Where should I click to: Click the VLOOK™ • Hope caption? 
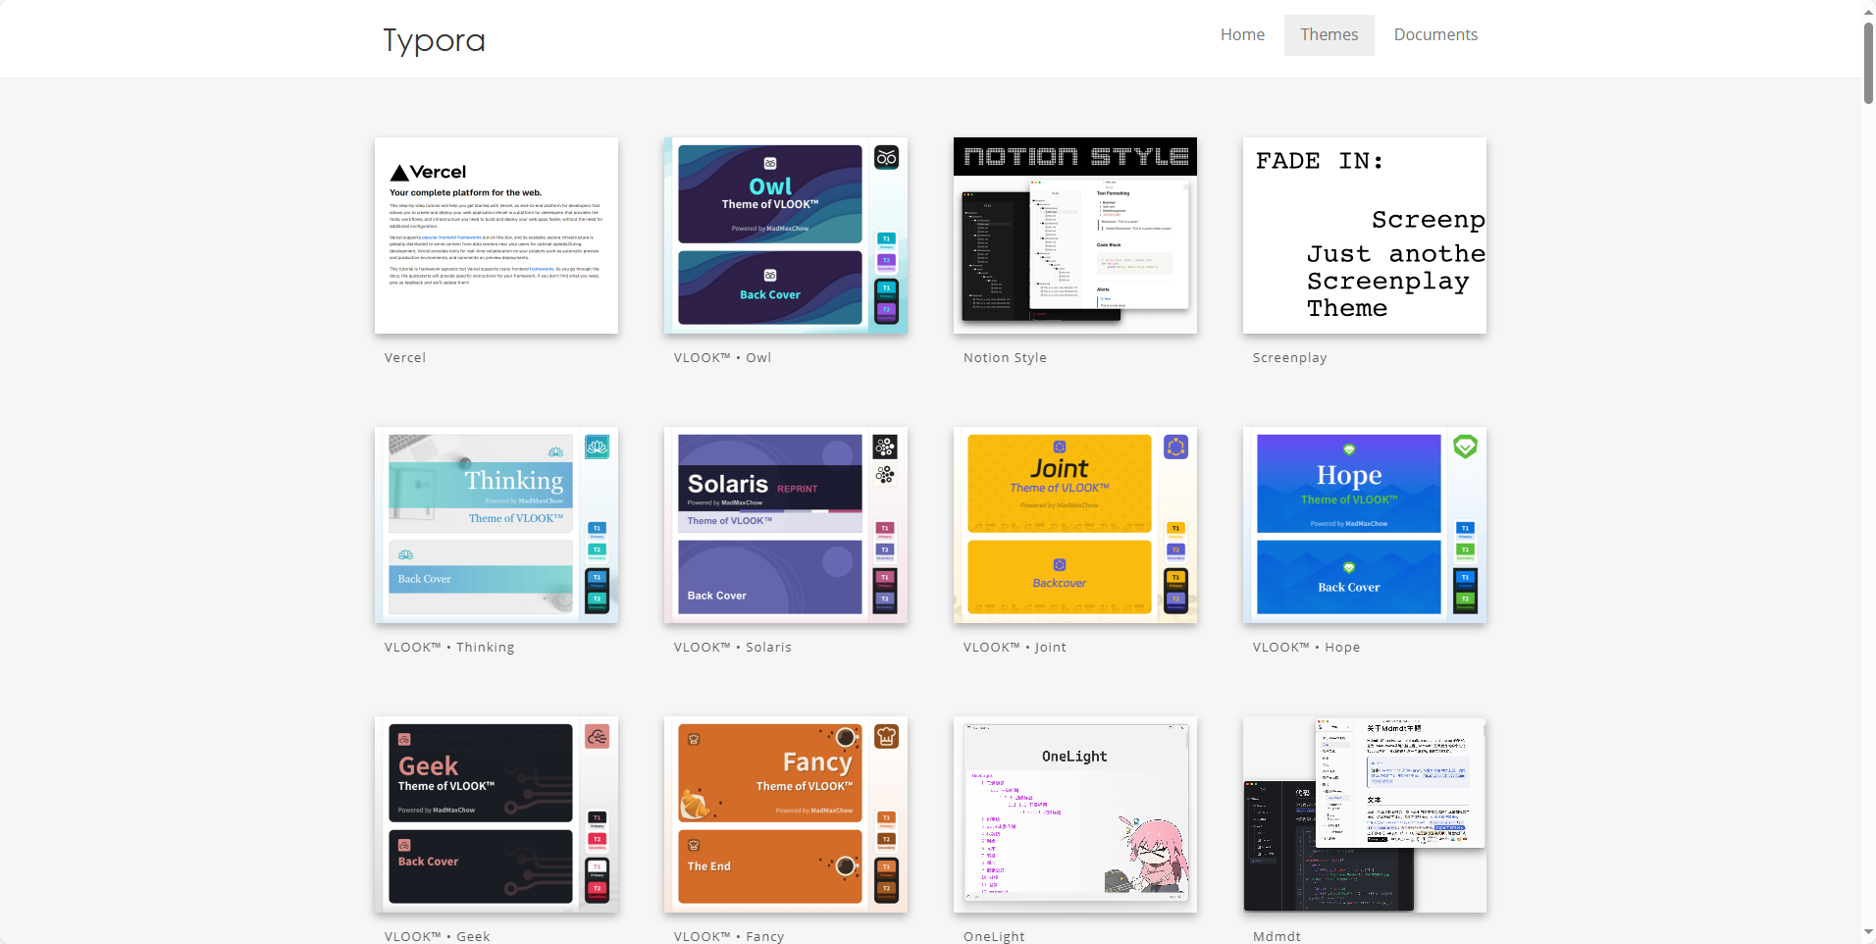point(1306,648)
